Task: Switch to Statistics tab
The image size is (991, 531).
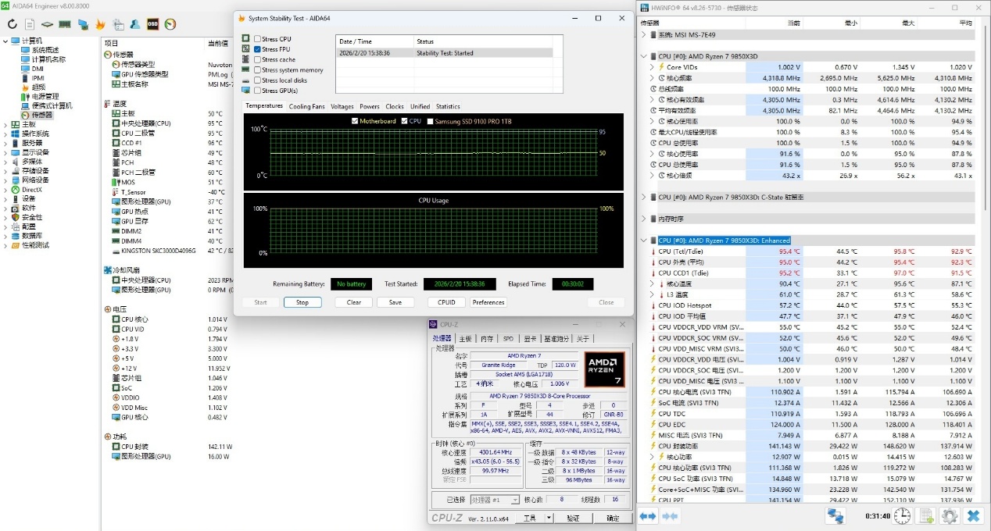Action: 448,106
